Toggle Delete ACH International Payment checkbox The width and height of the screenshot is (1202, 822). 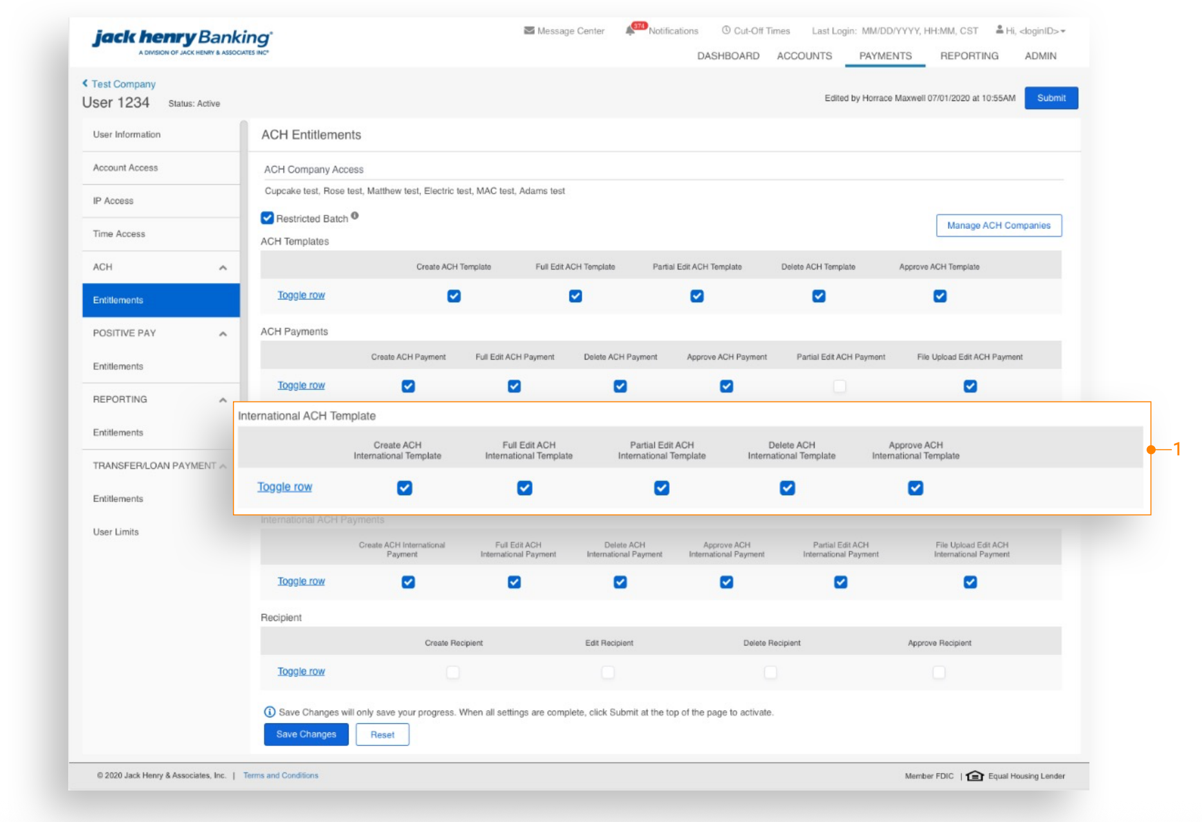coord(620,582)
